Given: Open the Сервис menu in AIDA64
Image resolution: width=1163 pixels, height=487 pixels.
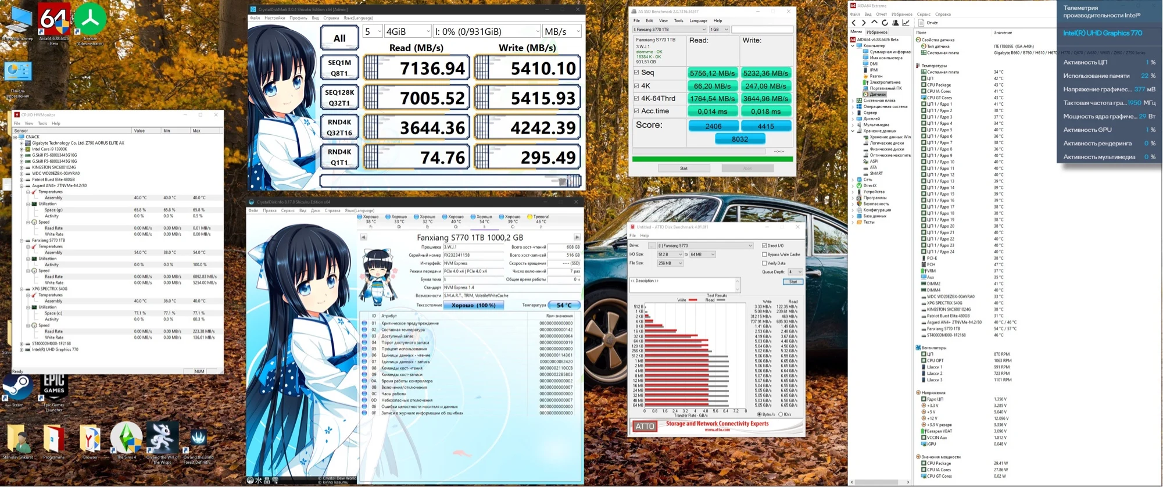Looking at the screenshot, I should tap(924, 14).
